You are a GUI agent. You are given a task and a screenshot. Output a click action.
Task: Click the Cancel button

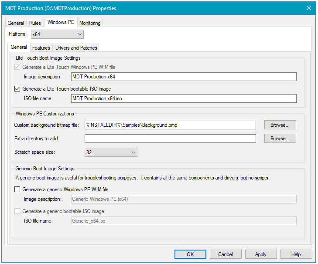click(226, 254)
